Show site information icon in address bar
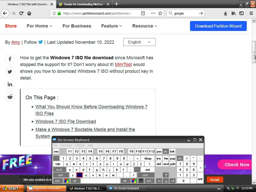This screenshot has width=256, height=192. [x=54, y=13]
